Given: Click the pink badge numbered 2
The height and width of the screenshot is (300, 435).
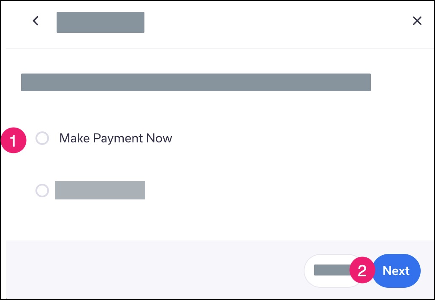Looking at the screenshot, I should 362,270.
